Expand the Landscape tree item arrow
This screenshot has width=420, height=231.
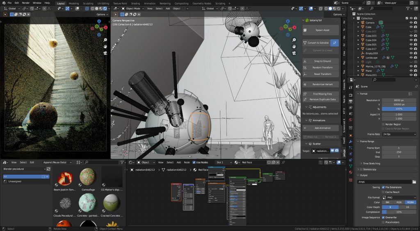[x=358, y=57]
